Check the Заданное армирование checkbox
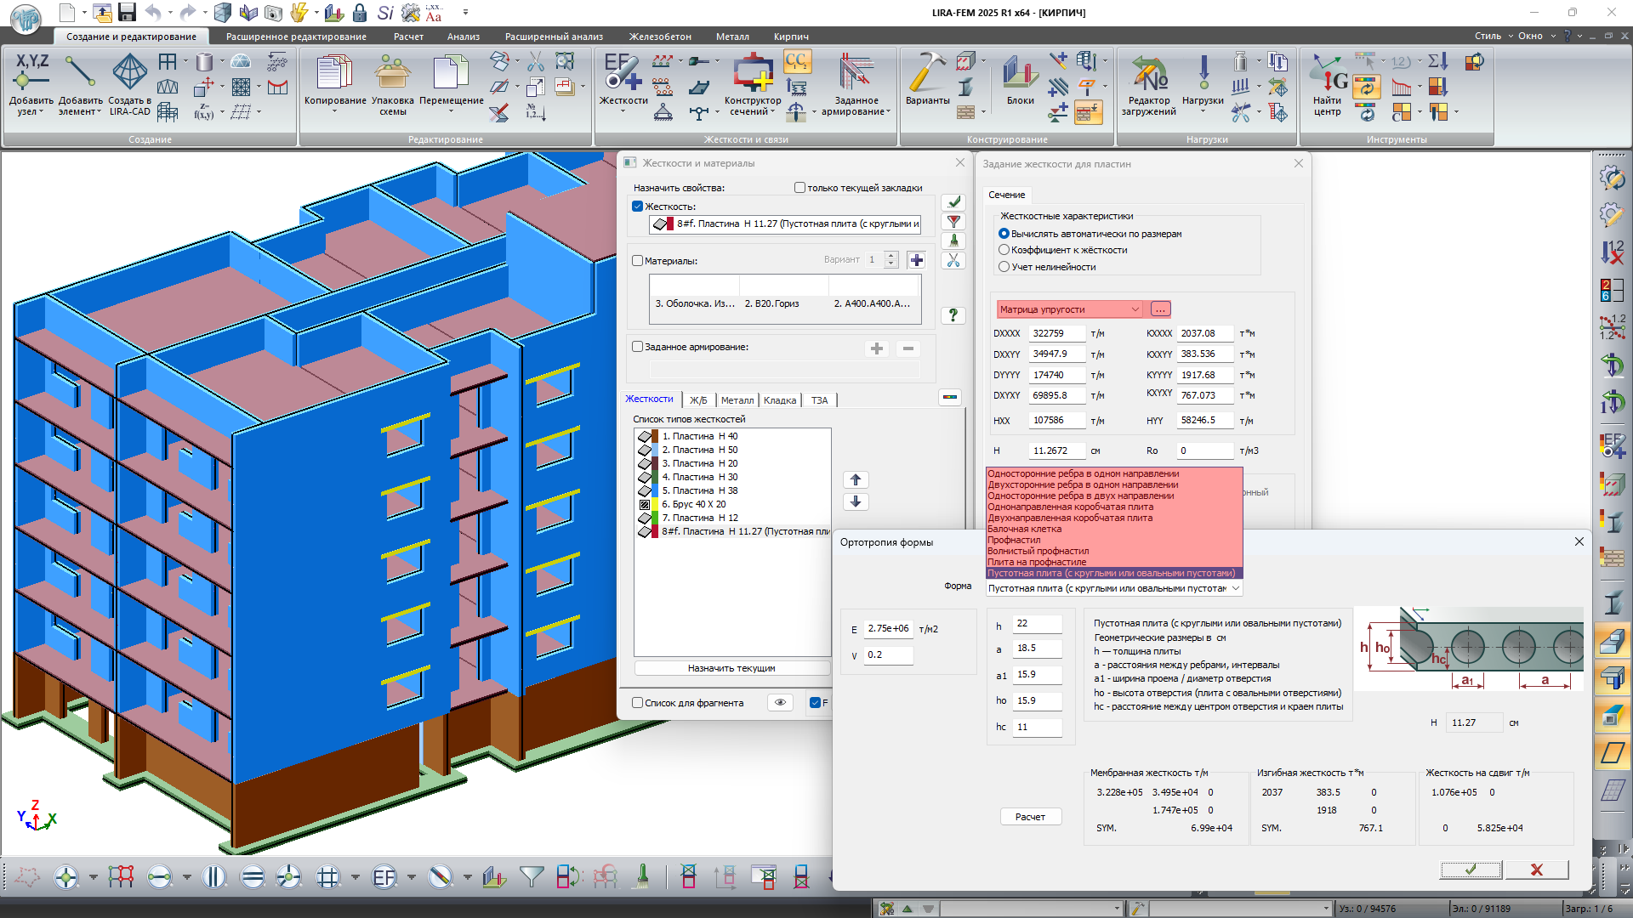 tap(638, 347)
